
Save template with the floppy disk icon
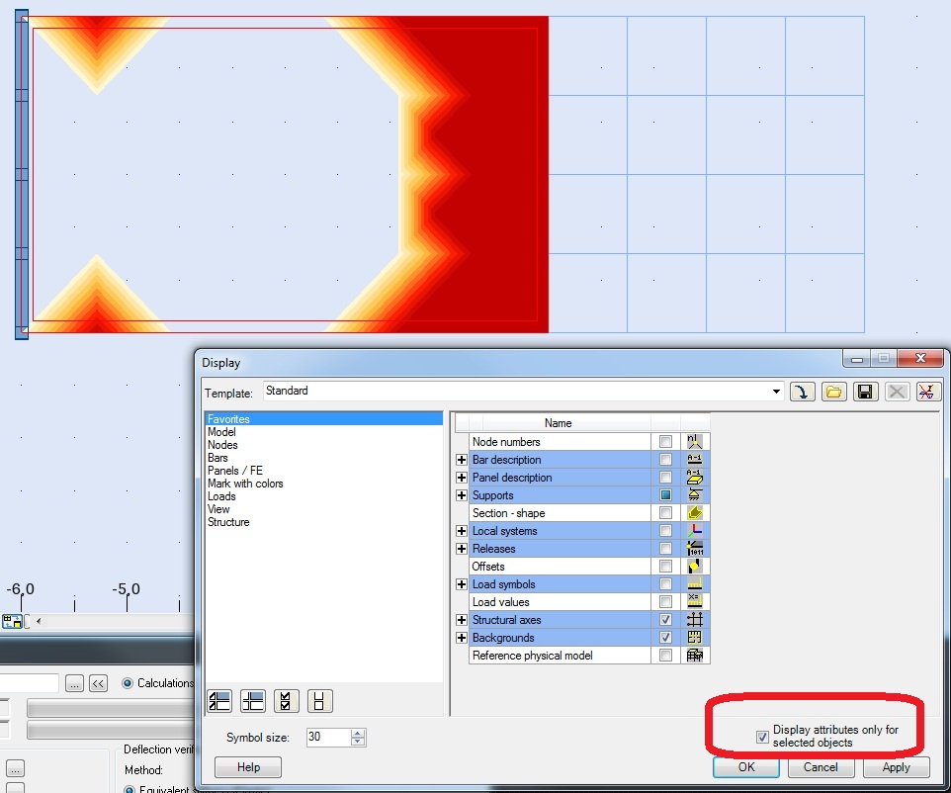pyautogui.click(x=865, y=392)
